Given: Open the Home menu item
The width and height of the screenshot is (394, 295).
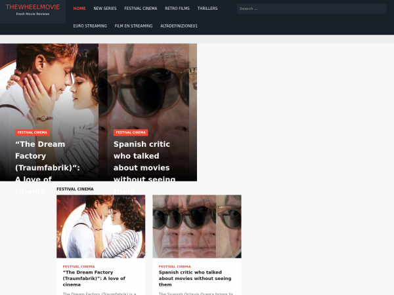Looking at the screenshot, I should (x=79, y=9).
